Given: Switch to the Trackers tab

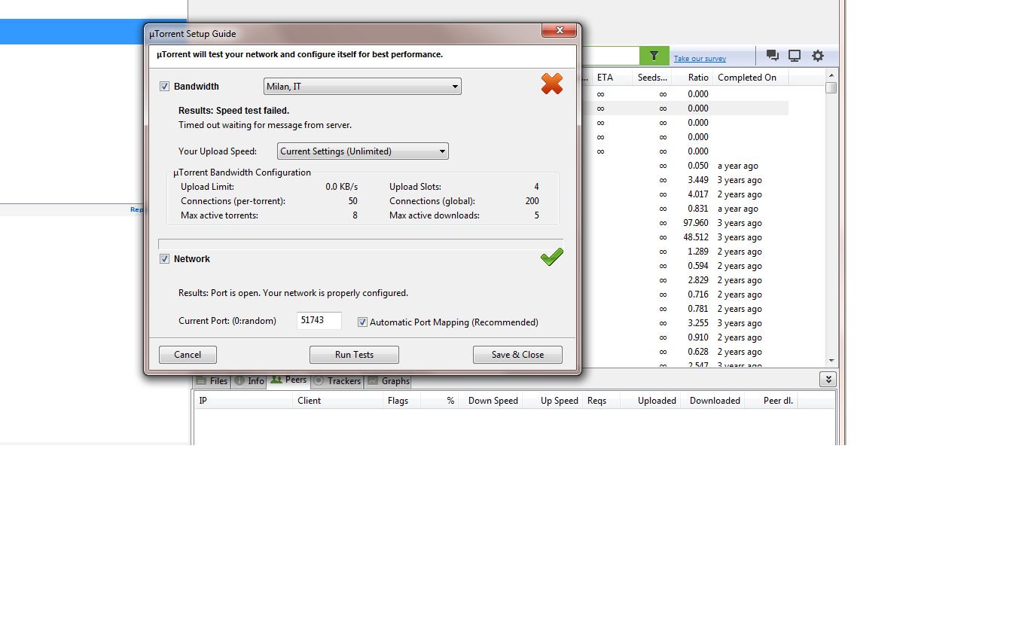Looking at the screenshot, I should tap(337, 381).
